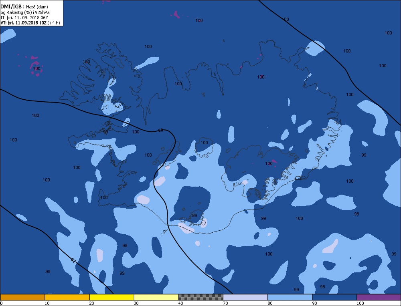Click the legend tick label '100'

(360, 303)
